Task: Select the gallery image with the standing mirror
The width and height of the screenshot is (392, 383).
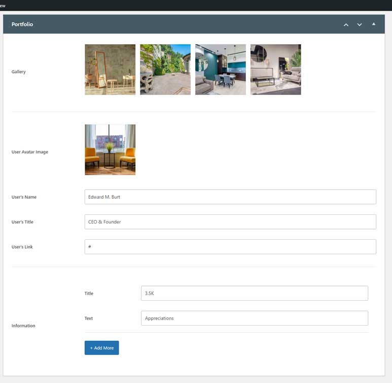Action: pyautogui.click(x=110, y=70)
